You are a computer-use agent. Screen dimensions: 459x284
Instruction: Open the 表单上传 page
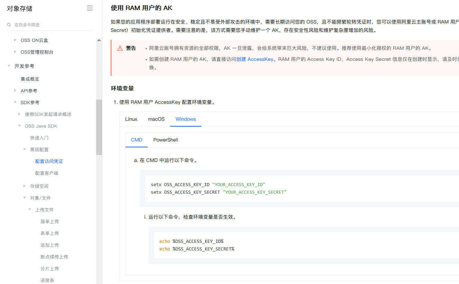pos(49,233)
